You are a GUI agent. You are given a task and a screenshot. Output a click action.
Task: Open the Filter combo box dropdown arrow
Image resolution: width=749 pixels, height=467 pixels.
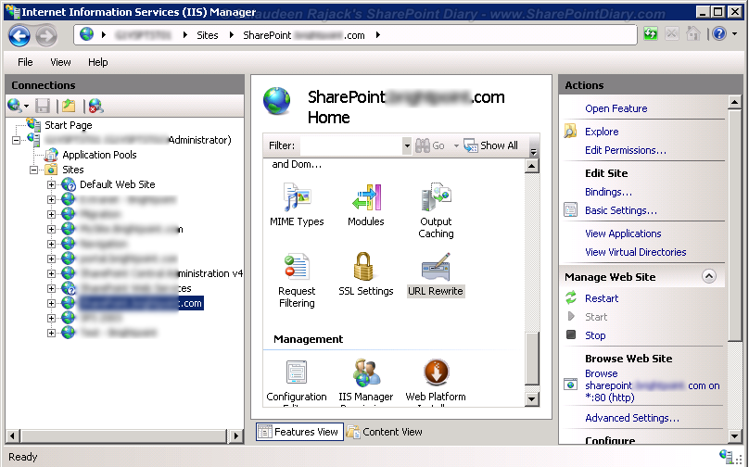(407, 145)
